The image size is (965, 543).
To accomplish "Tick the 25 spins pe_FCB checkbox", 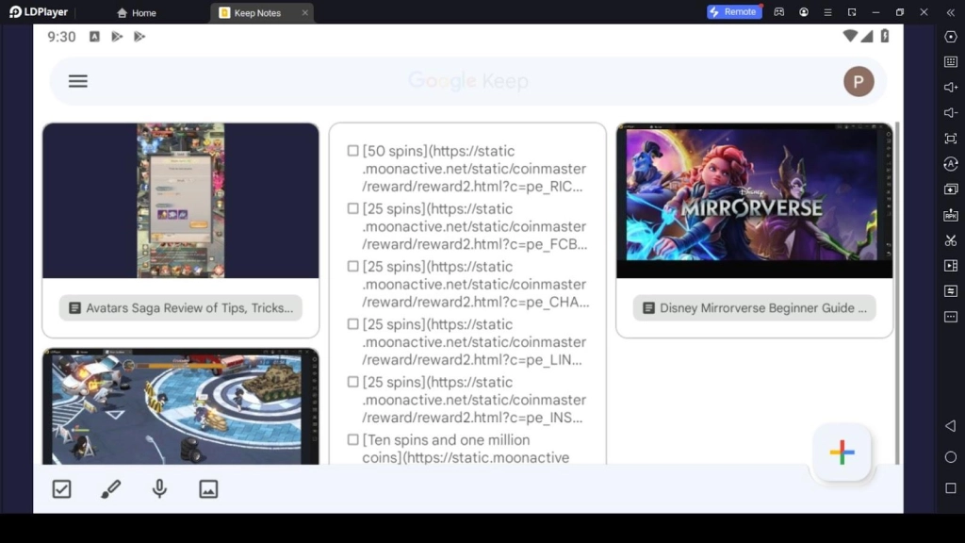I will point(352,208).
